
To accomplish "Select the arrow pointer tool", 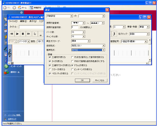I will click(x=35, y=34).
